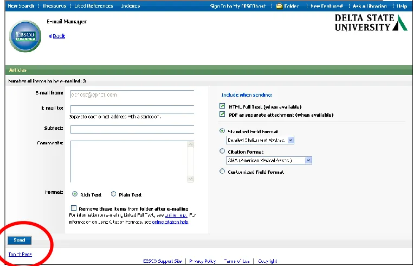Open Privacy Policy link
Viewport: 413px width, 266px height.
click(x=203, y=261)
